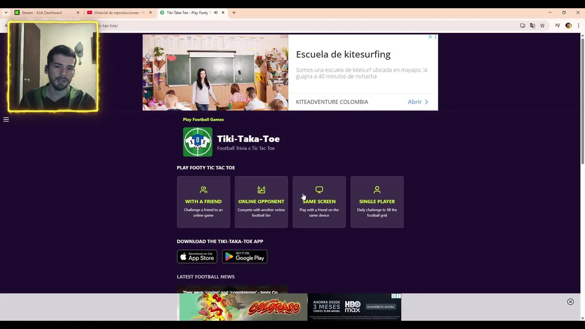Click the KITEADVENTURE COLOMBIA advertiser name
The height and width of the screenshot is (329, 585).
tap(332, 102)
